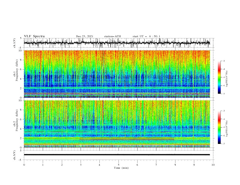
Task: Click the "-3" value on ch.1 colorbar
Action: click(223, 61)
